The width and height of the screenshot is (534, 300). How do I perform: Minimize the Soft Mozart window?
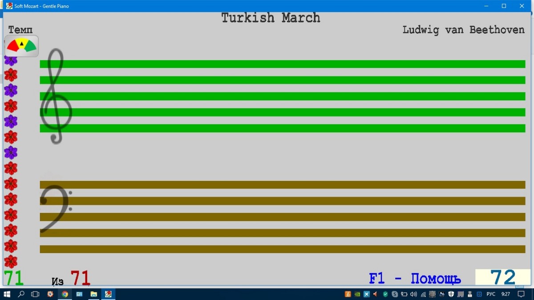[486, 6]
